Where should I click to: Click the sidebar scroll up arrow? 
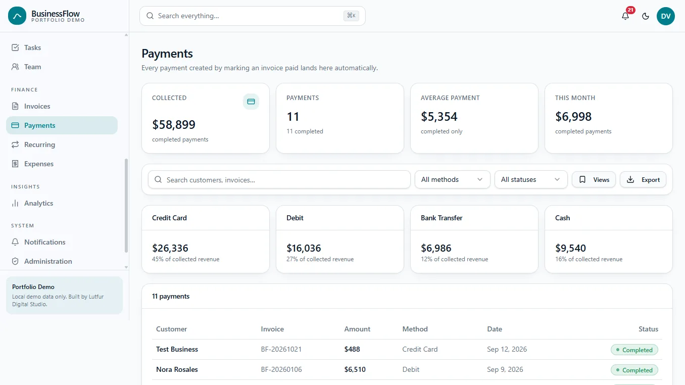click(x=126, y=35)
